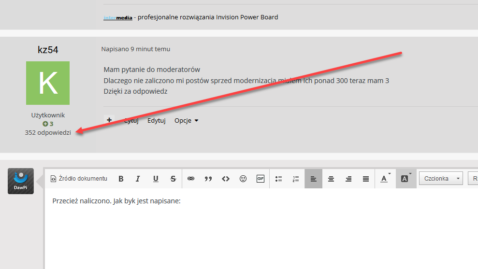Image resolution: width=478 pixels, height=269 pixels.
Task: Expand the Opcje menu on the post
Action: coord(186,121)
